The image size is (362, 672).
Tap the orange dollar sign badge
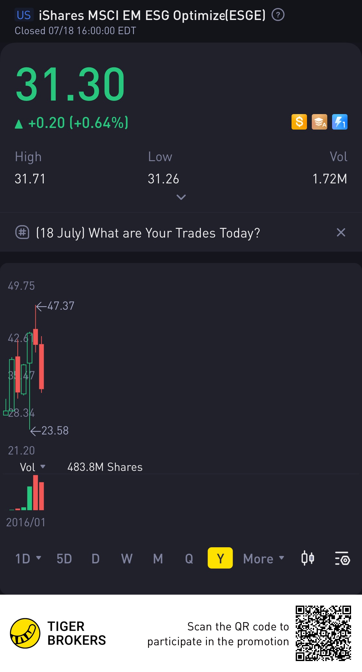tap(299, 122)
